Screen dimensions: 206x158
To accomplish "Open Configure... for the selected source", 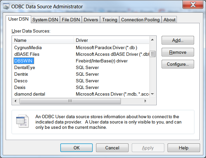I will tap(178, 64).
